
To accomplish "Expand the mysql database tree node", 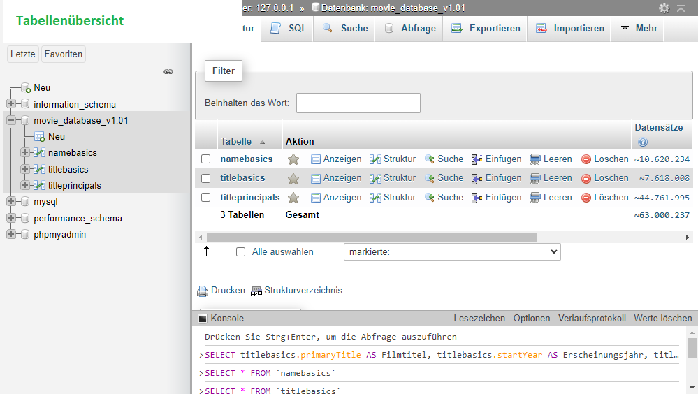I will click(11, 202).
